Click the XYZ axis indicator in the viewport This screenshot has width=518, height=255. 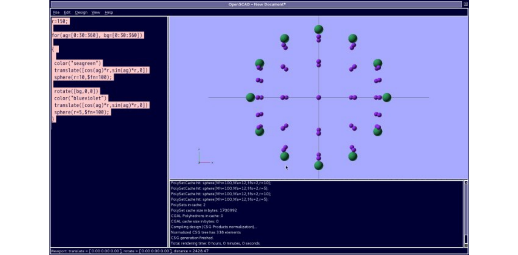point(205,157)
